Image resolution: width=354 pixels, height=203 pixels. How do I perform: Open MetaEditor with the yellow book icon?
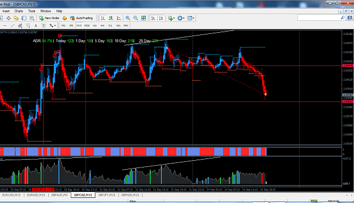coord(65,18)
